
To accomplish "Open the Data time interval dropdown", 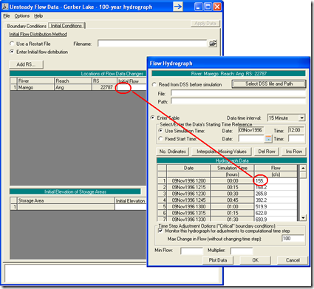I will (x=302, y=118).
